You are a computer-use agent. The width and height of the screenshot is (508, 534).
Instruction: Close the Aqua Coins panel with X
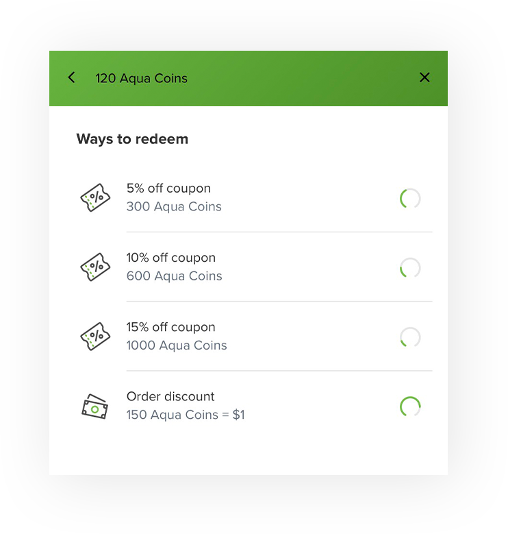click(424, 77)
